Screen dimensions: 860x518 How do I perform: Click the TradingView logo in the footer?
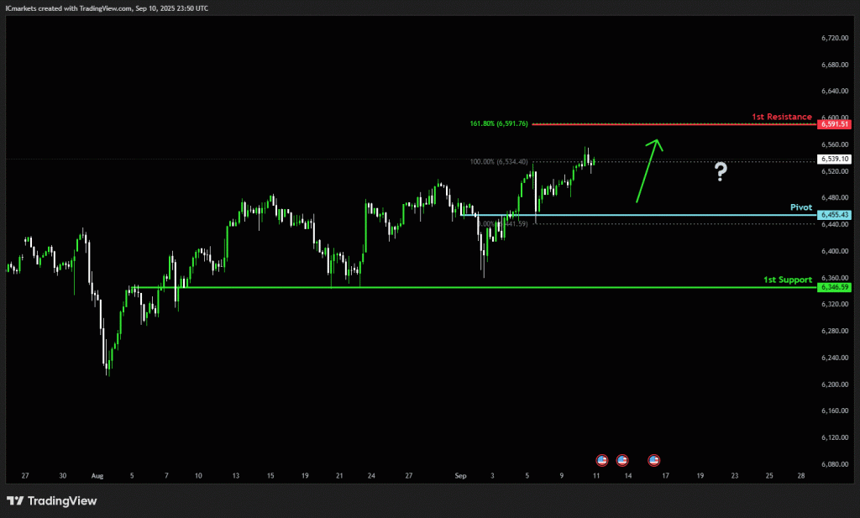[51, 500]
